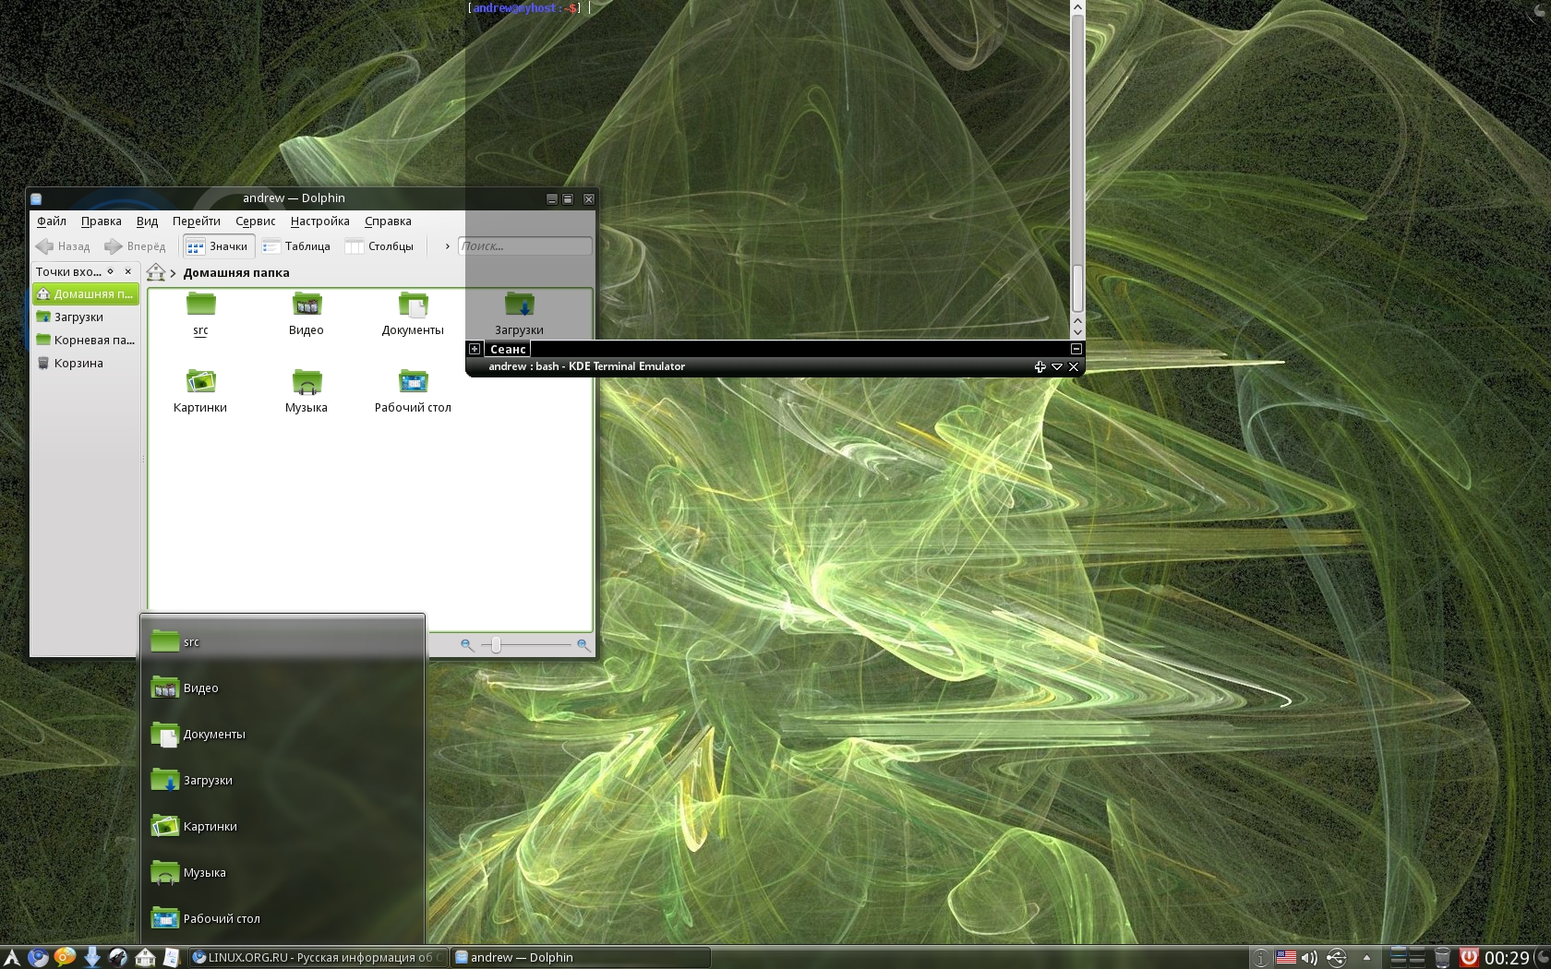1551x969 pixels.
Task: Open Видео in the folder popup list
Action: pyautogui.click(x=283, y=688)
